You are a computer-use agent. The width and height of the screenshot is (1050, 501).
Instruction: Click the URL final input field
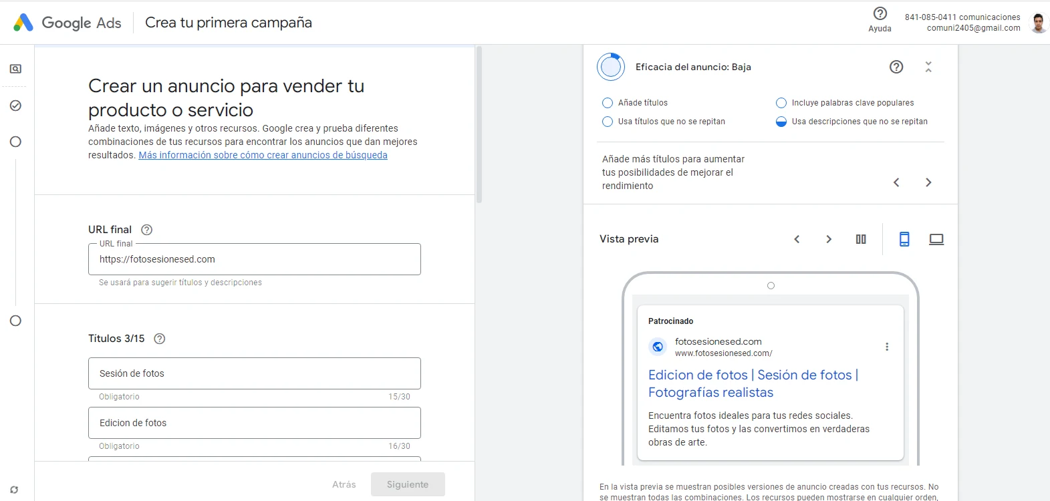click(254, 259)
